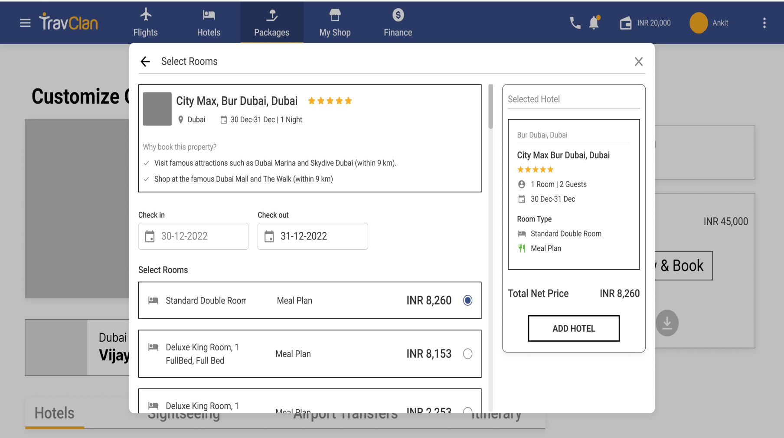Screen dimensions: 784x438
Task: Click the TravClan logo
Action: 69,22
